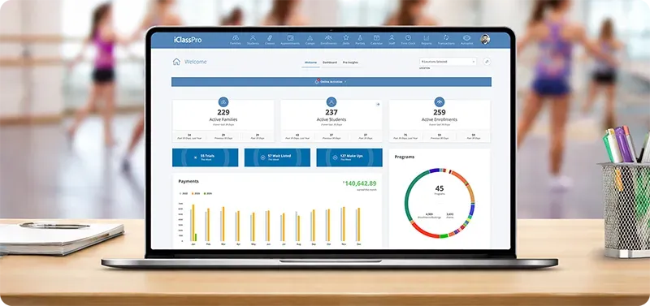The height and width of the screenshot is (306, 650).
Task: Click the 45 Programs donut center
Action: pyautogui.click(x=440, y=190)
